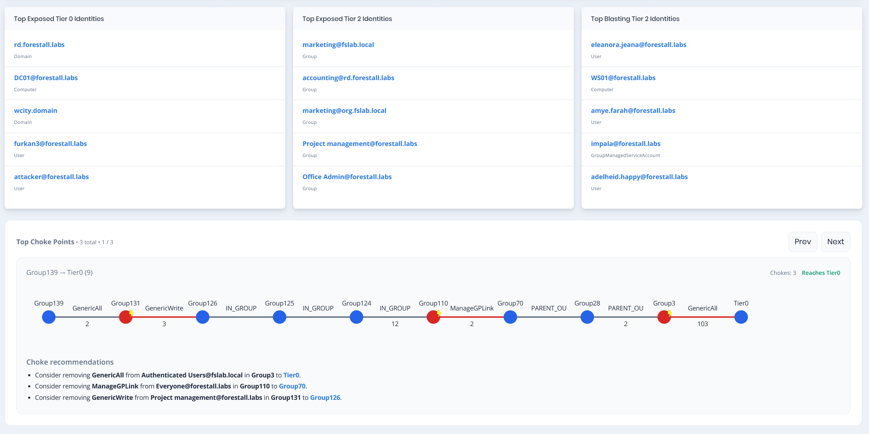The width and height of the screenshot is (869, 434).
Task: Go to Next choke point
Action: click(835, 242)
